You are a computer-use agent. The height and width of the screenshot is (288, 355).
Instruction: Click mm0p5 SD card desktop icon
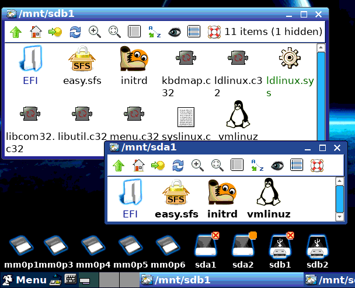tap(130, 252)
